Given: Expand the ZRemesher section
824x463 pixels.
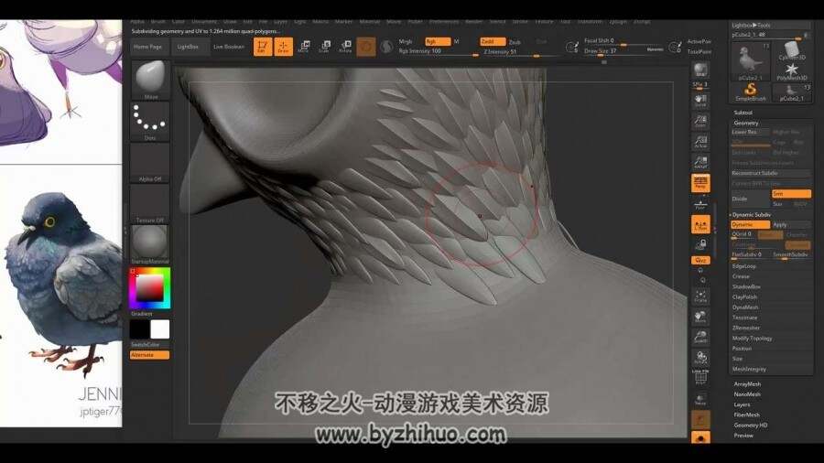Looking at the screenshot, I should (x=745, y=328).
